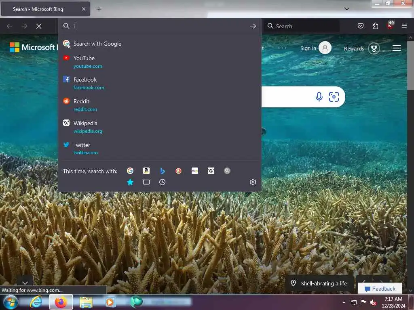
Task: Search this time with eBay icon
Action: coord(195,171)
